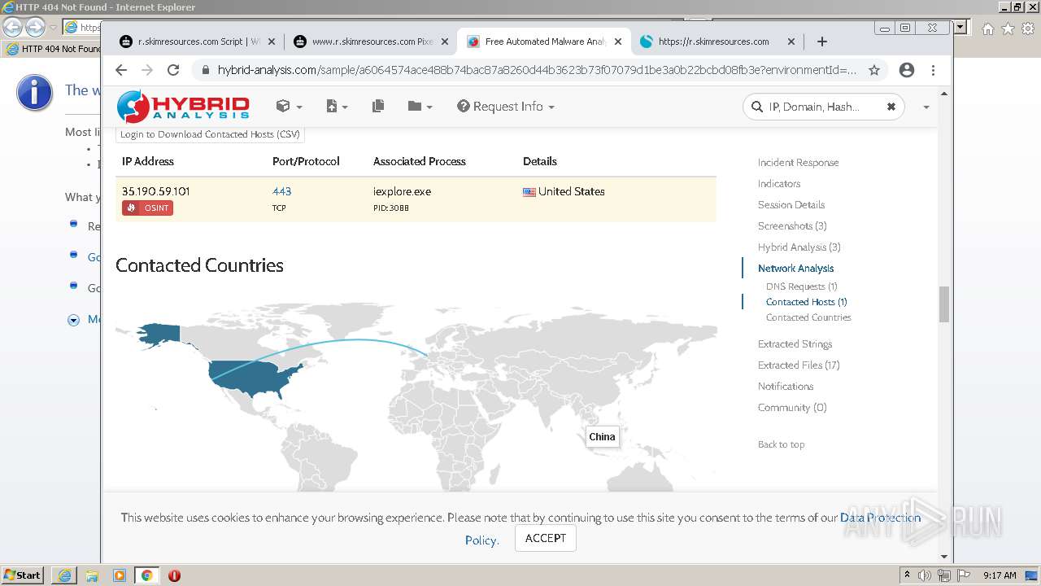
Task: Reload the Hybrid Analysis page
Action: [x=173, y=70]
